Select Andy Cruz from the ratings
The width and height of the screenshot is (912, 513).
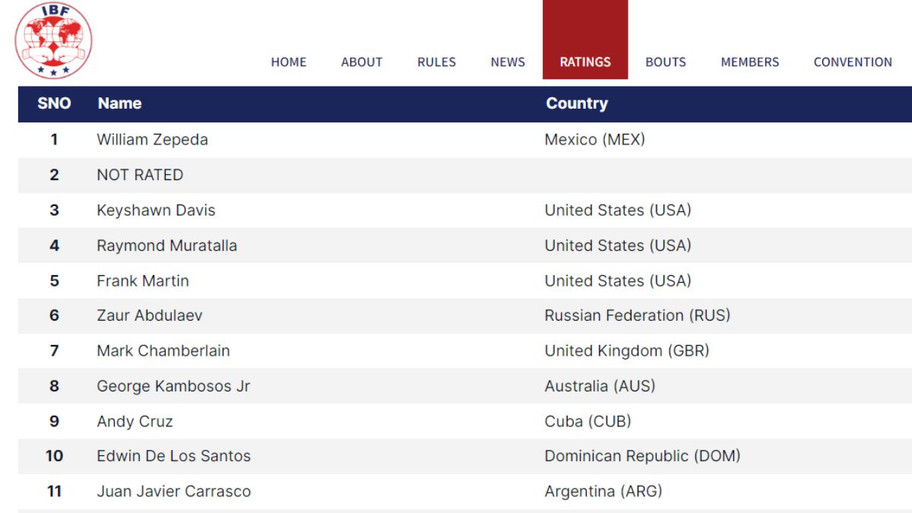tap(135, 421)
